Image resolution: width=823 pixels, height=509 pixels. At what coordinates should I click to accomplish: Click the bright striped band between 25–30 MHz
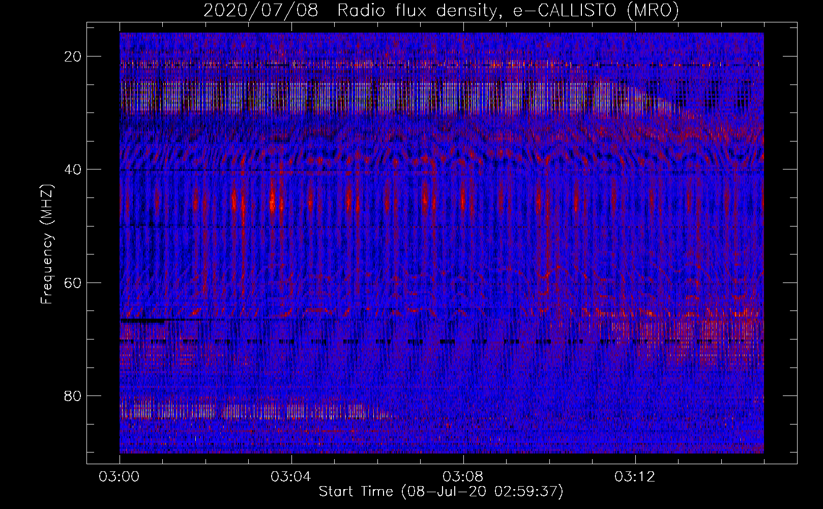click(x=356, y=98)
